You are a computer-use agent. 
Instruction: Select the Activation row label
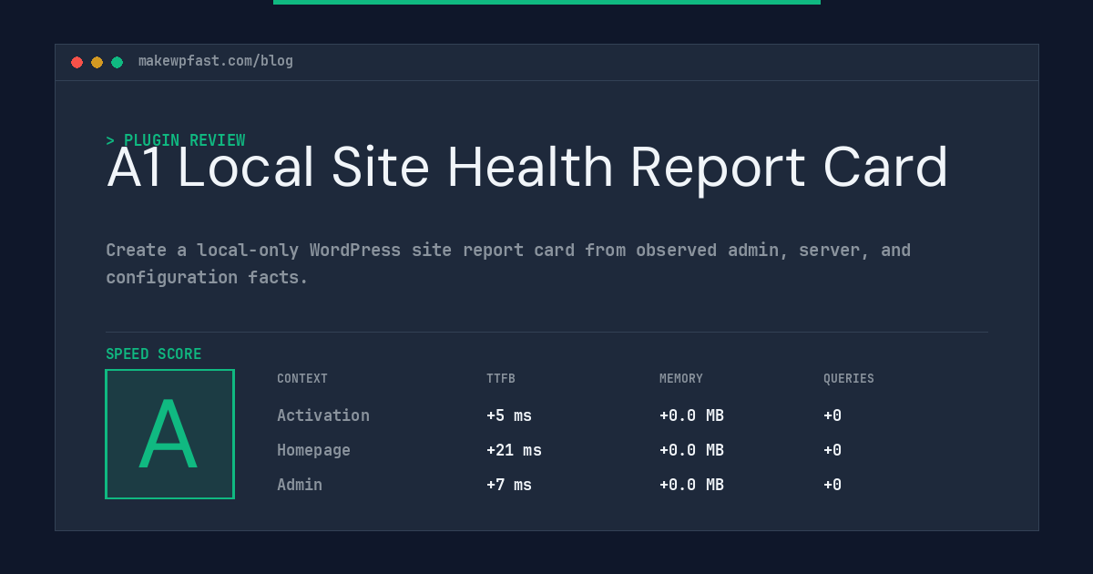[x=323, y=415]
